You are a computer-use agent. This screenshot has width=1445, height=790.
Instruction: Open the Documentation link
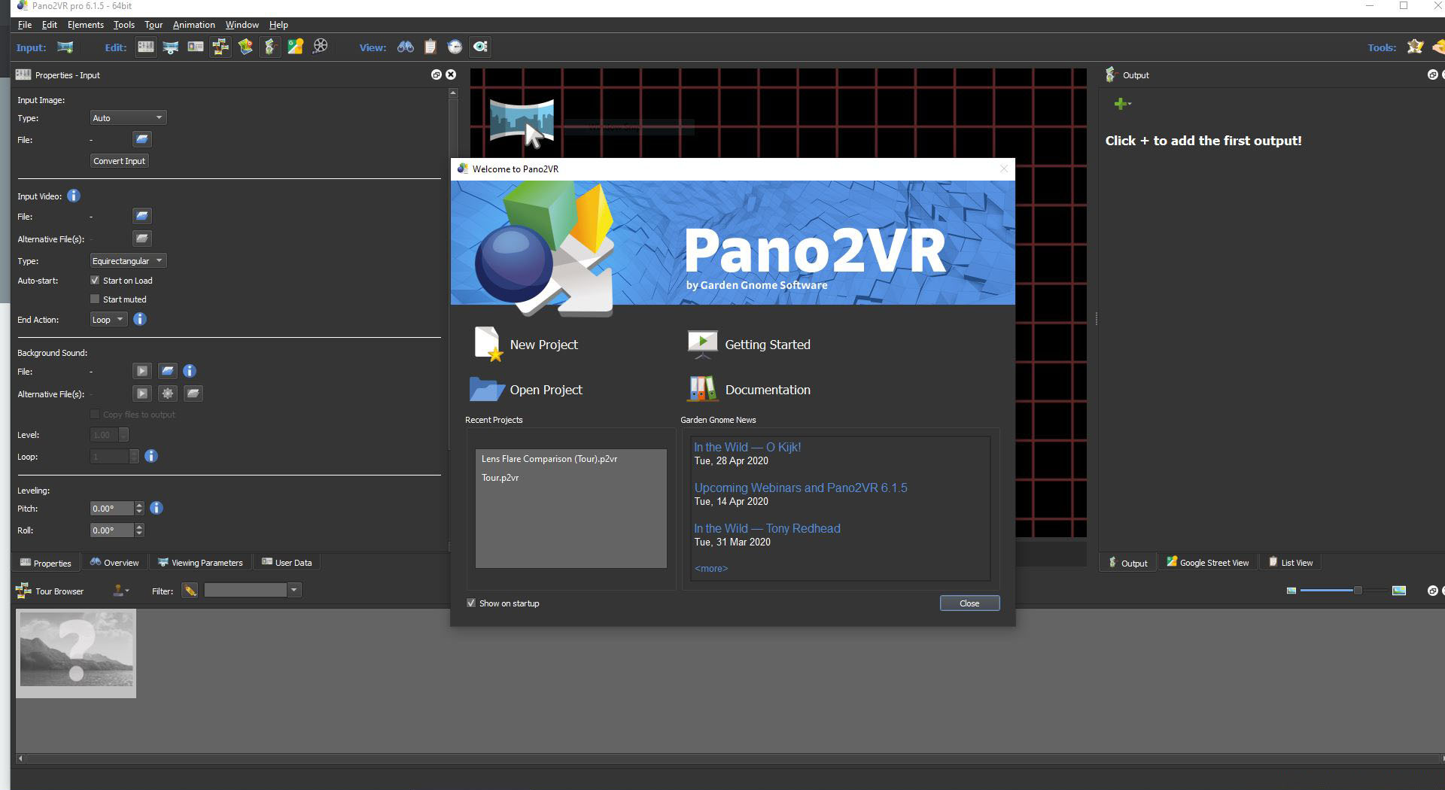click(x=749, y=390)
